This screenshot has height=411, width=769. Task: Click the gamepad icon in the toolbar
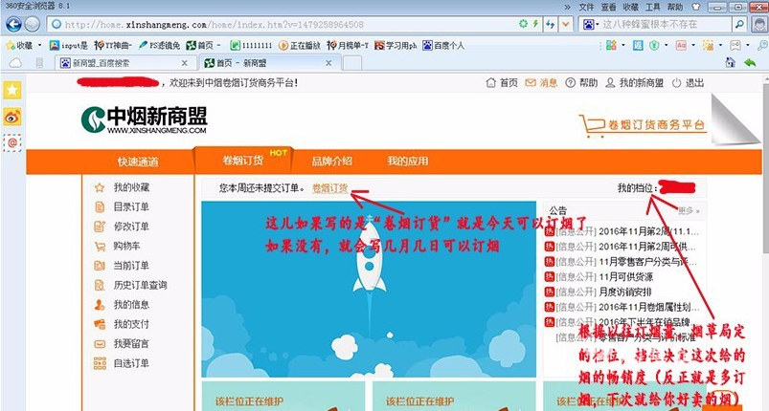[x=735, y=46]
